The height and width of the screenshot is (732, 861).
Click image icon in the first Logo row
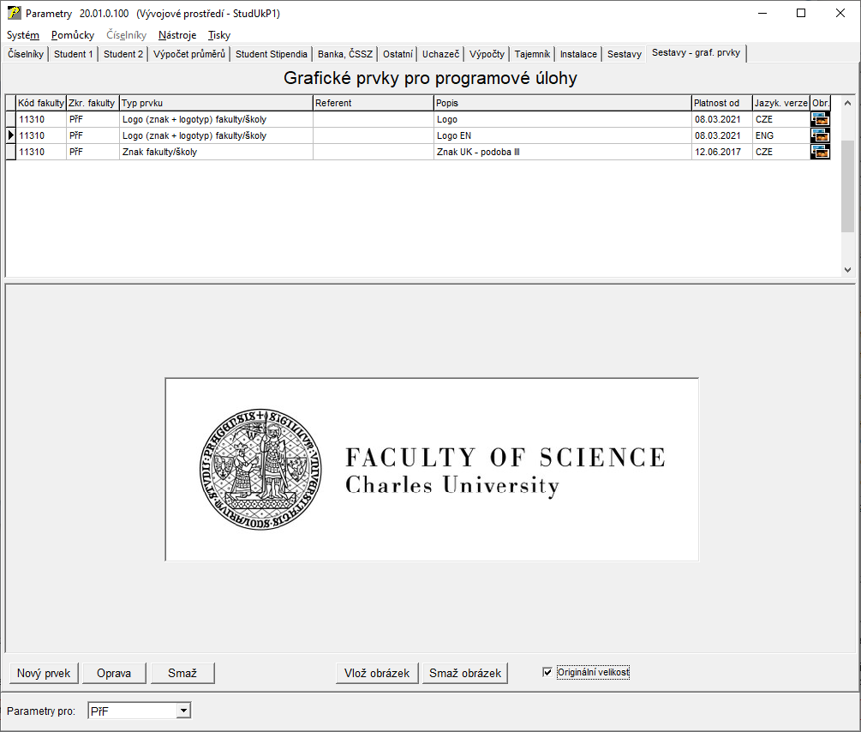820,119
